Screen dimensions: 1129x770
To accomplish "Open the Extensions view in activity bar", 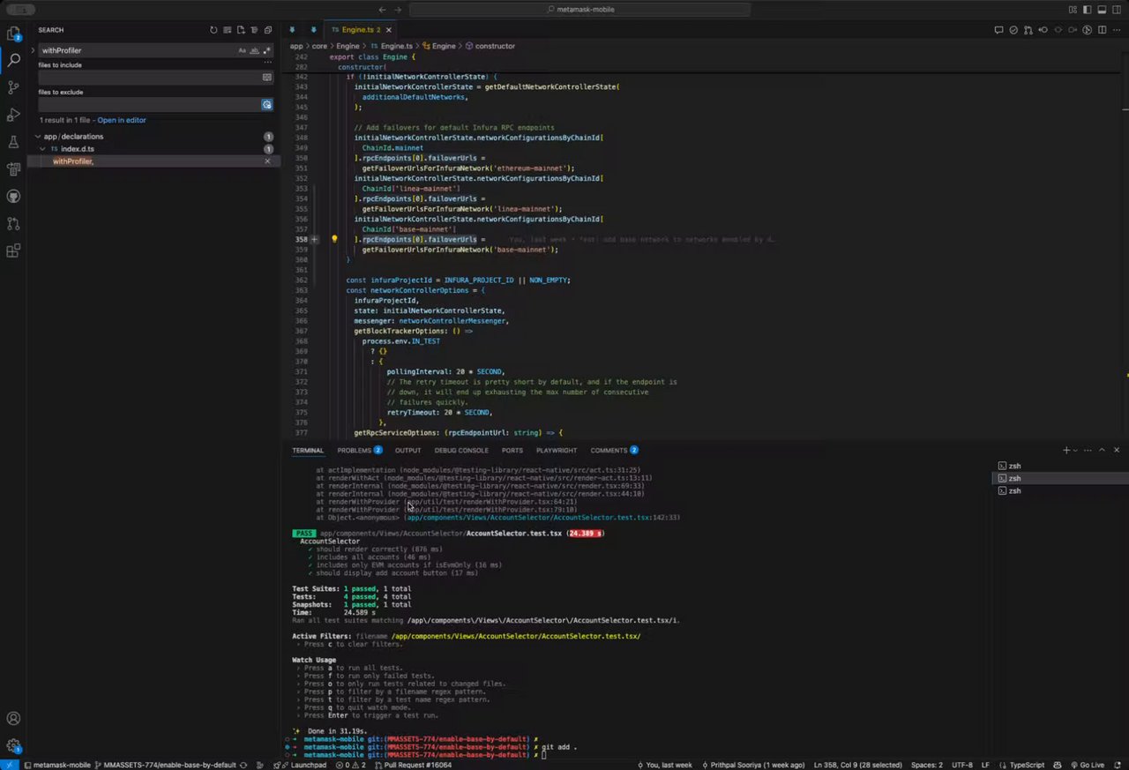I will 13,250.
